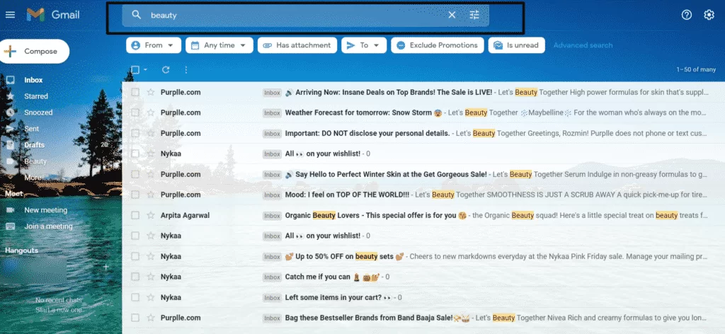The height and width of the screenshot is (334, 725).
Task: Star the 'Up to 50% OFF' Nykaa email
Action: coord(151,256)
